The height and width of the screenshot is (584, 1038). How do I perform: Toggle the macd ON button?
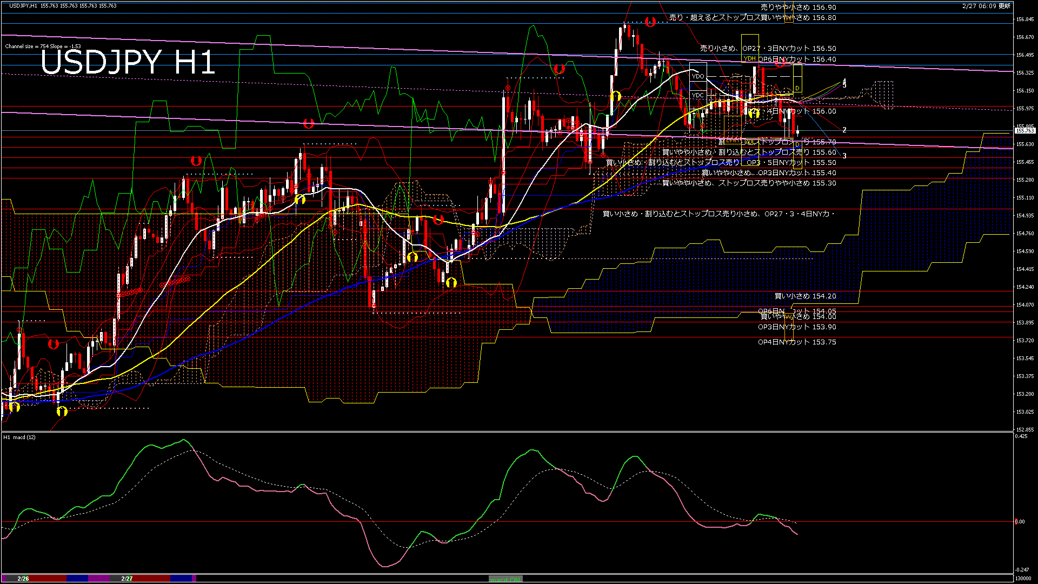pyautogui.click(x=505, y=579)
